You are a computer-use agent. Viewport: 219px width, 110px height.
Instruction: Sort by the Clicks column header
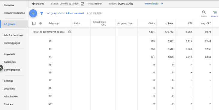coord(151,23)
